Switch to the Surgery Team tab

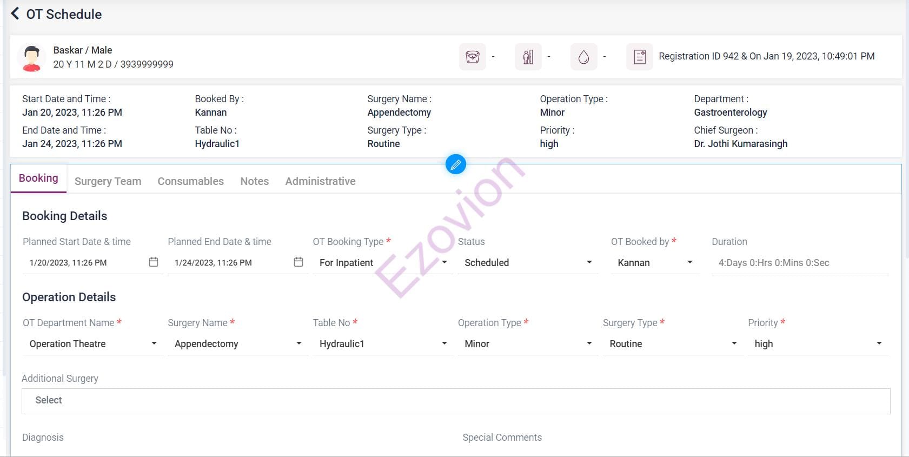(x=108, y=181)
